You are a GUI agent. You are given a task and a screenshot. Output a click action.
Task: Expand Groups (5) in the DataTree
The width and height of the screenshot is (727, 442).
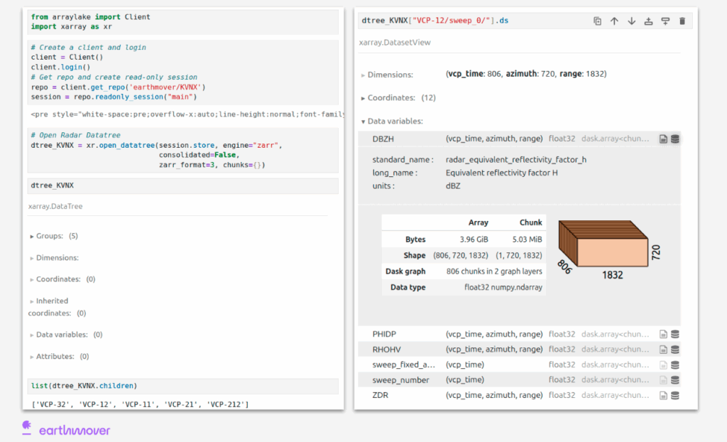coord(49,236)
